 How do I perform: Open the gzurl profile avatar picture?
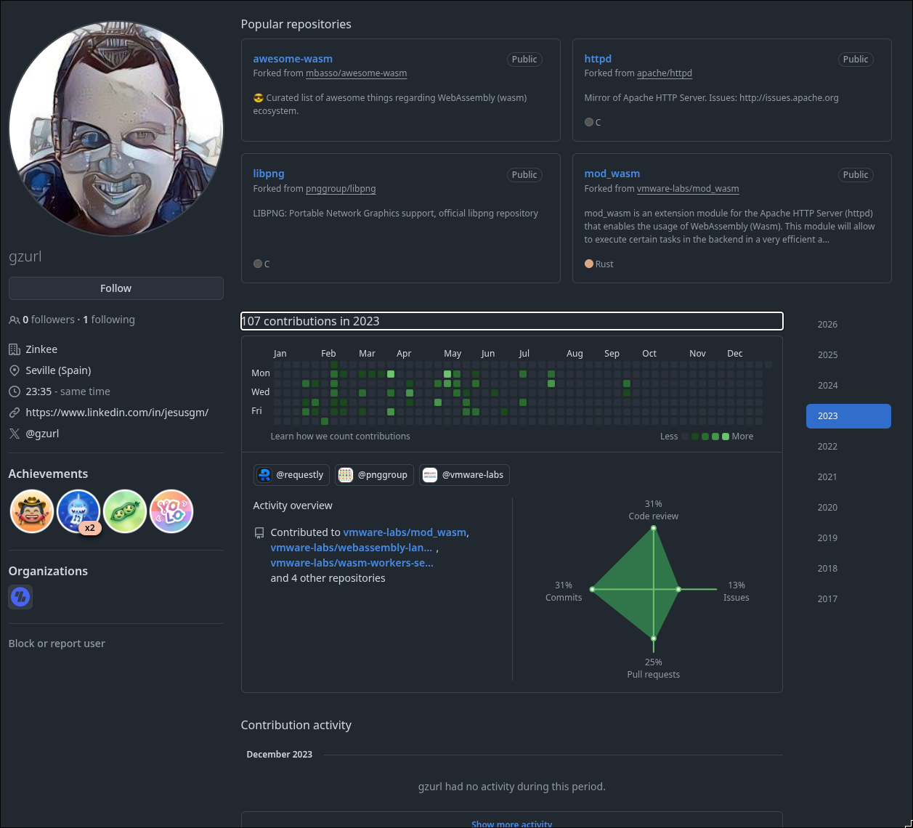(116, 129)
